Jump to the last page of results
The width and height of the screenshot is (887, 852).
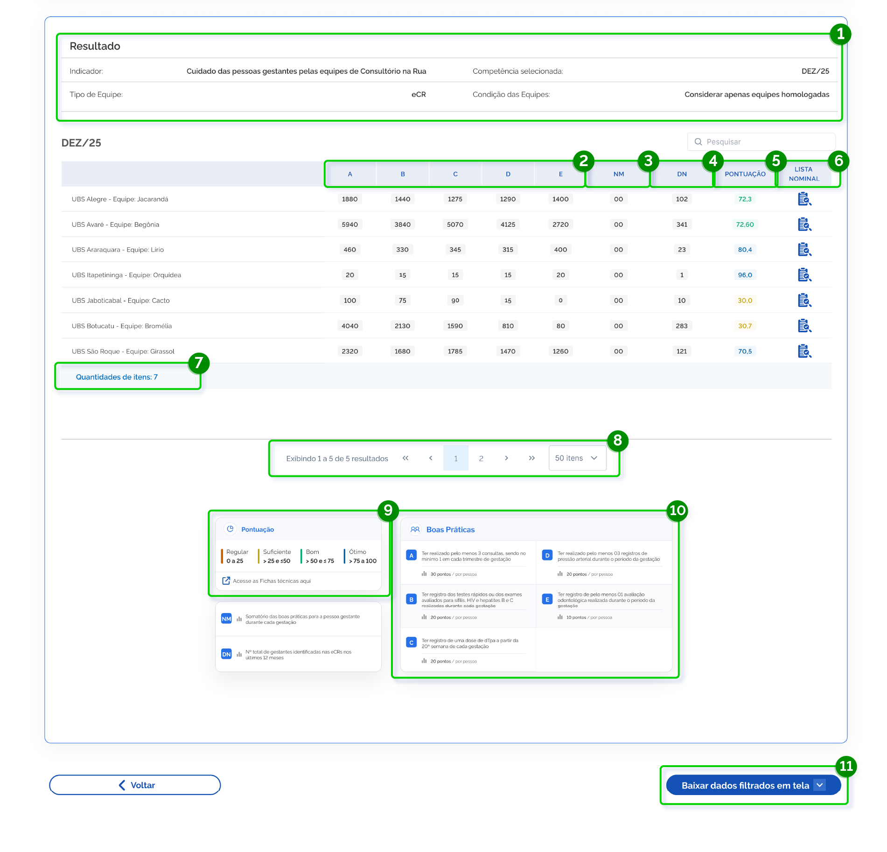pyautogui.click(x=531, y=458)
